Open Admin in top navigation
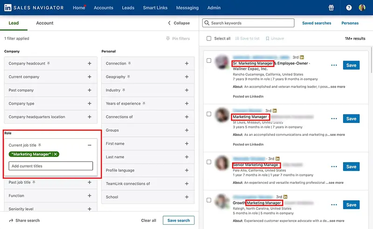The width and height of the screenshot is (373, 229). tap(214, 7)
